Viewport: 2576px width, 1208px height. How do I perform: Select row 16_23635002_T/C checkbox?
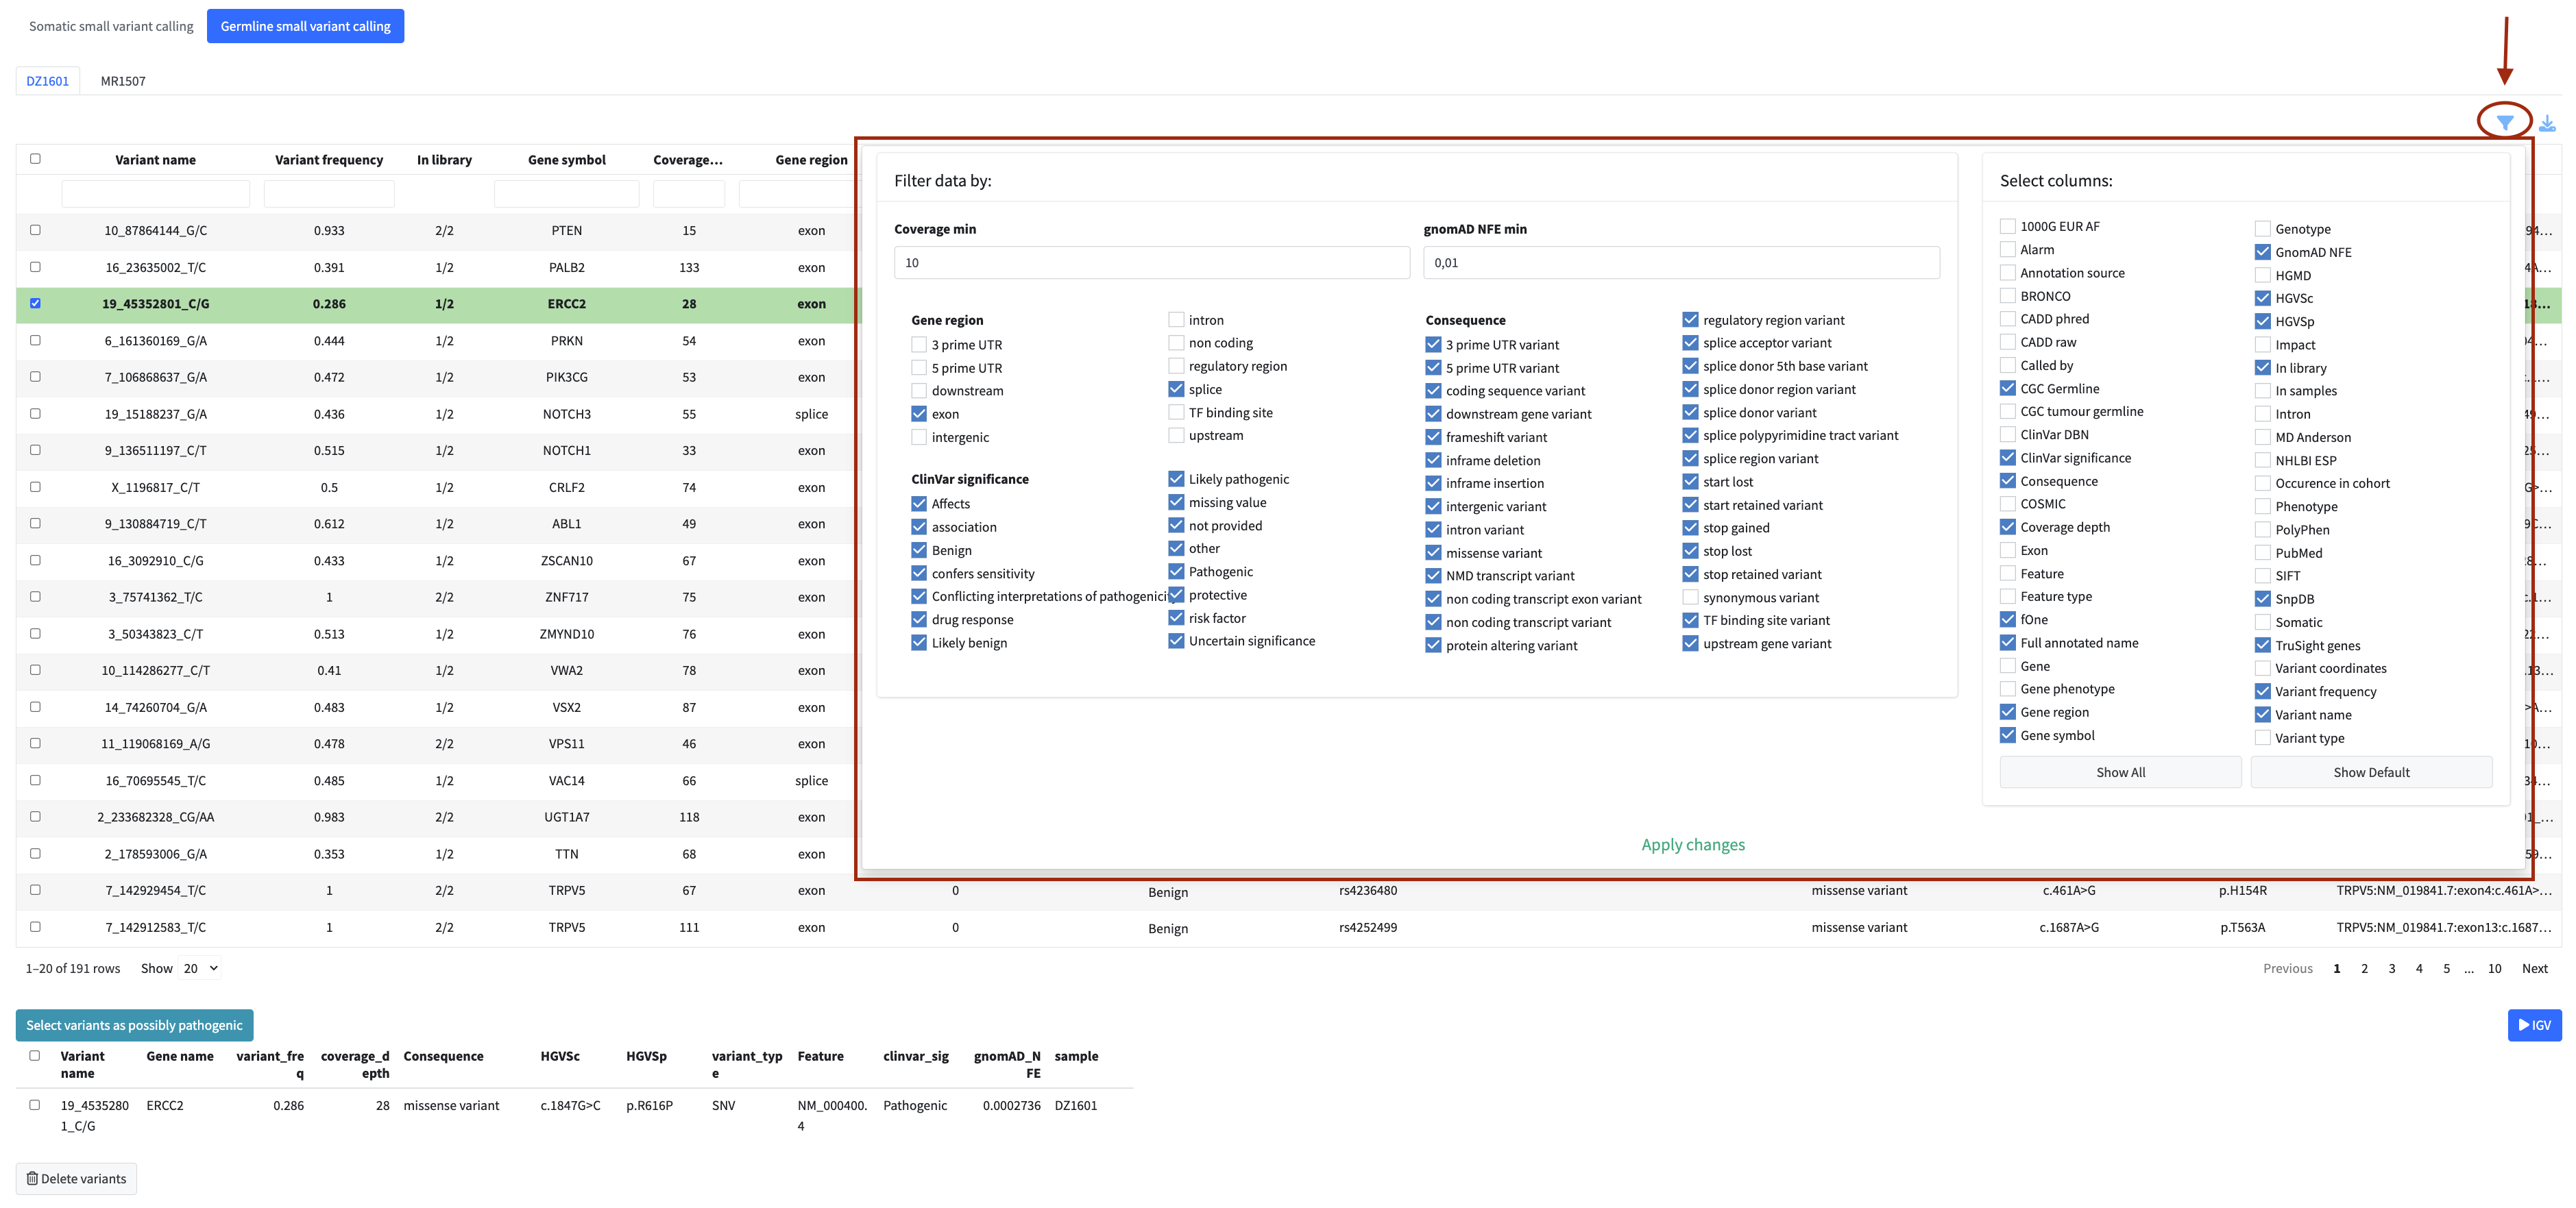(x=35, y=267)
